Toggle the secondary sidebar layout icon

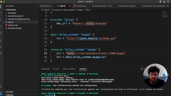[168, 2]
